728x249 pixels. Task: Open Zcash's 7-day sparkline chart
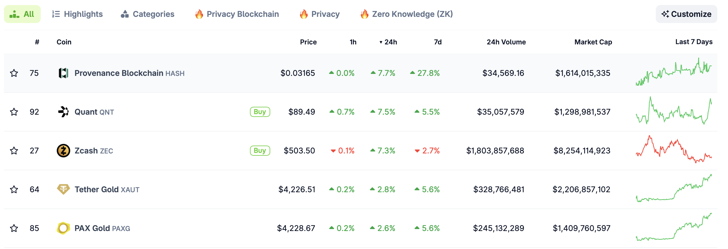coord(674,150)
